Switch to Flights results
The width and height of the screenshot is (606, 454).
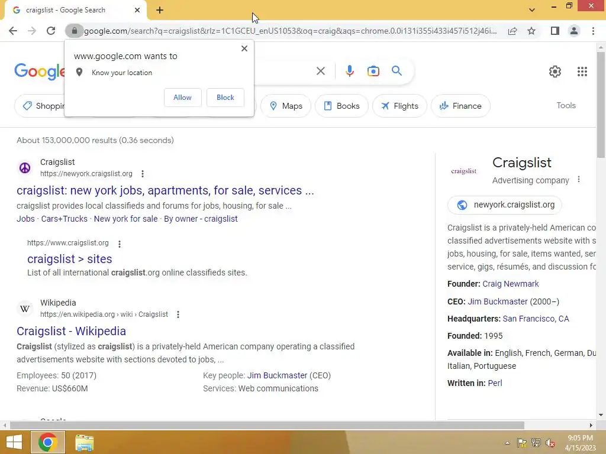point(399,106)
